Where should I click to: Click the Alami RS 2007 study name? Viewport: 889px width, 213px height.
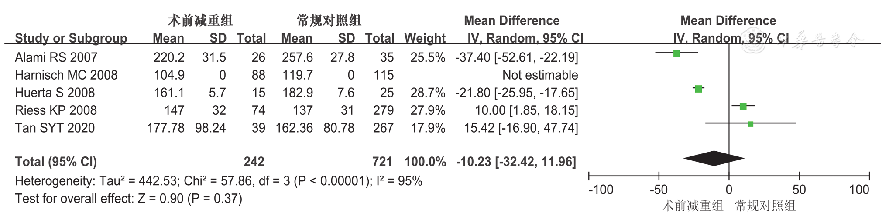(56, 57)
